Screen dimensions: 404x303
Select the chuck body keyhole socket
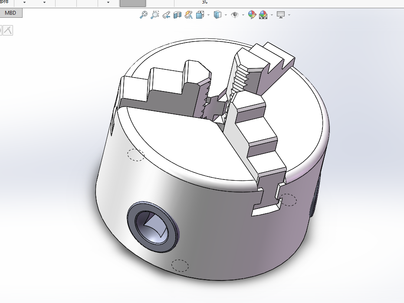tap(153, 227)
